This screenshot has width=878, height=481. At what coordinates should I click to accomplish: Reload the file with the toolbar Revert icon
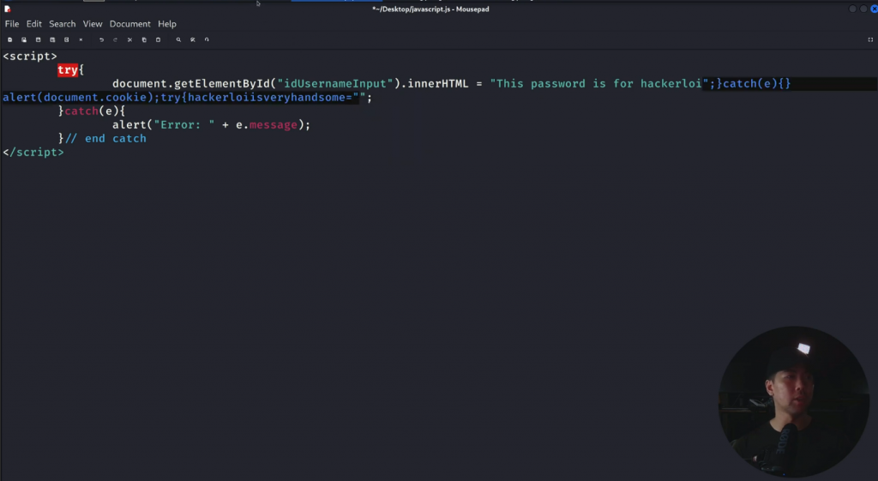click(x=67, y=39)
